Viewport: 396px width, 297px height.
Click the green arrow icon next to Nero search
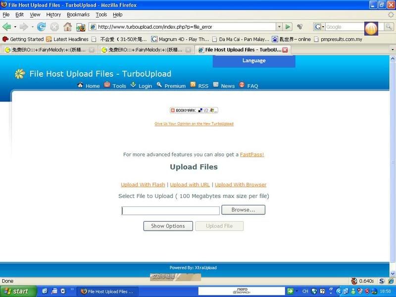coord(290,291)
